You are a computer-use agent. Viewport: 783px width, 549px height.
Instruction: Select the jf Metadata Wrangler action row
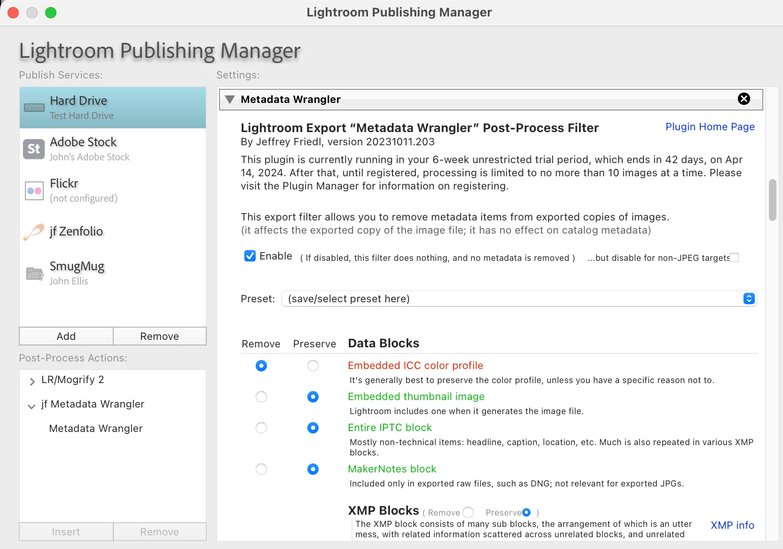113,404
